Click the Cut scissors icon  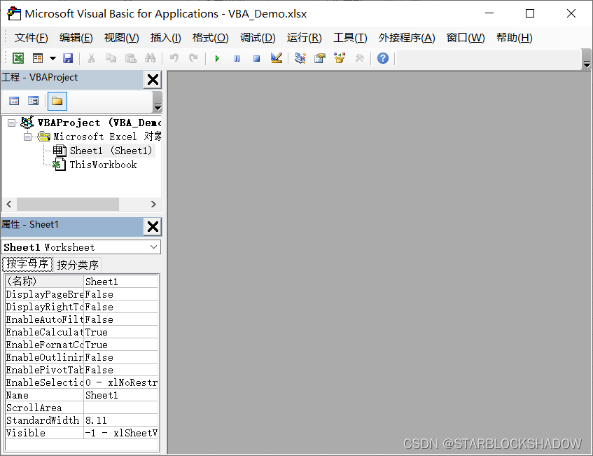coord(91,58)
